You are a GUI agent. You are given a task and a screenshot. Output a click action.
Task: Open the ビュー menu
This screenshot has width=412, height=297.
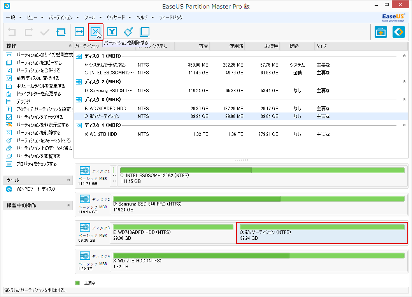[35, 18]
